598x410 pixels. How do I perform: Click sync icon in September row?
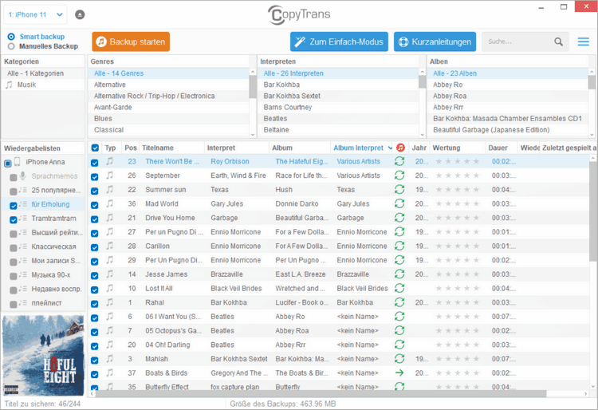coord(399,175)
